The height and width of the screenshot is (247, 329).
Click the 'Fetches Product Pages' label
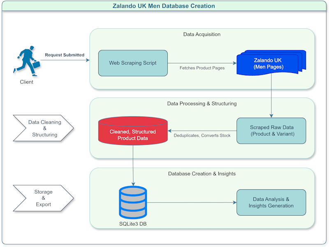[x=202, y=68]
